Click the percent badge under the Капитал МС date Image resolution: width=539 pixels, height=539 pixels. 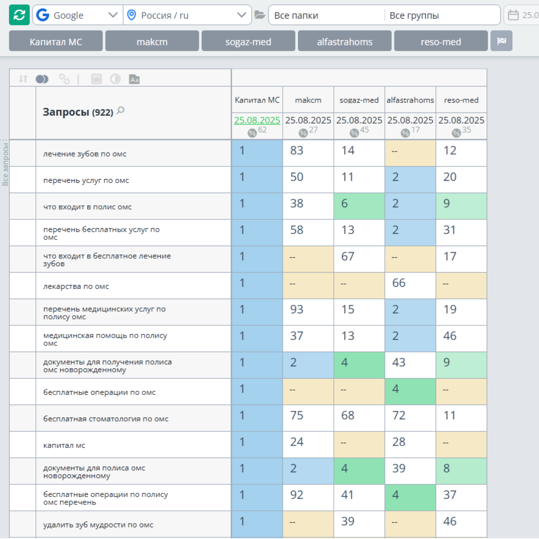click(x=252, y=133)
